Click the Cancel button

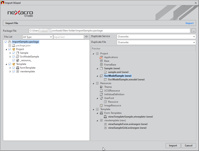click(188, 145)
